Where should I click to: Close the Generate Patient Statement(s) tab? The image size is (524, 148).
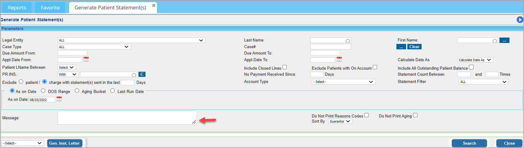point(154,5)
